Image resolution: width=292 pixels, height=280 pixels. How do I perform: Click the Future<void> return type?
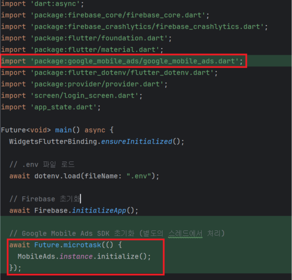tap(26, 130)
